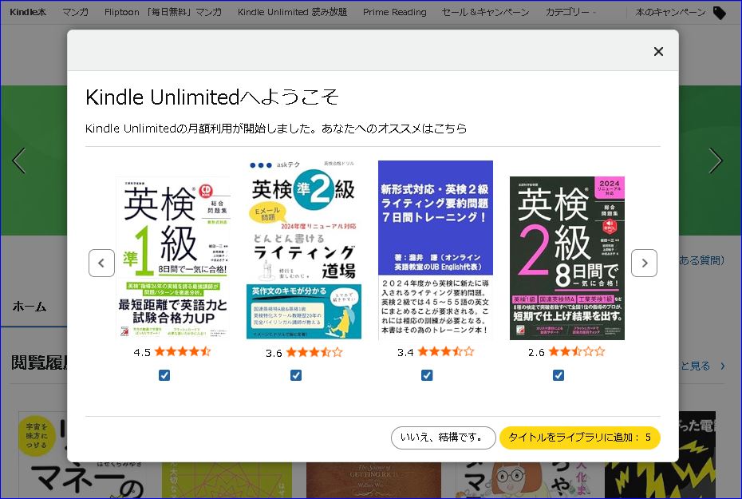The height and width of the screenshot is (499, 742).
Task: Show previous recommended books in dialog
Action: click(x=102, y=263)
